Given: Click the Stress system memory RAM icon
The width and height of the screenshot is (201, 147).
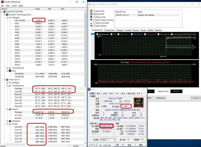Looking at the screenshot, I should tap(91, 20).
